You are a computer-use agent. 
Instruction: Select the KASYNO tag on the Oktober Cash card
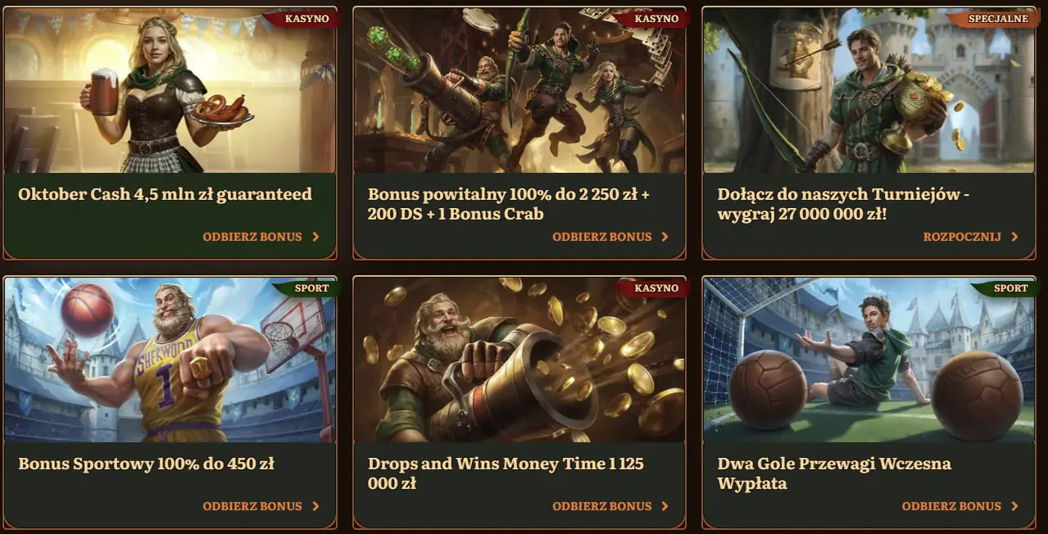pos(306,18)
